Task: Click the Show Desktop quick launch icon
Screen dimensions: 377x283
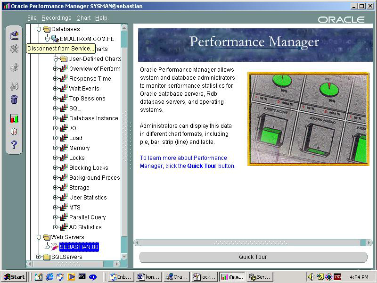Action: [x=39, y=277]
